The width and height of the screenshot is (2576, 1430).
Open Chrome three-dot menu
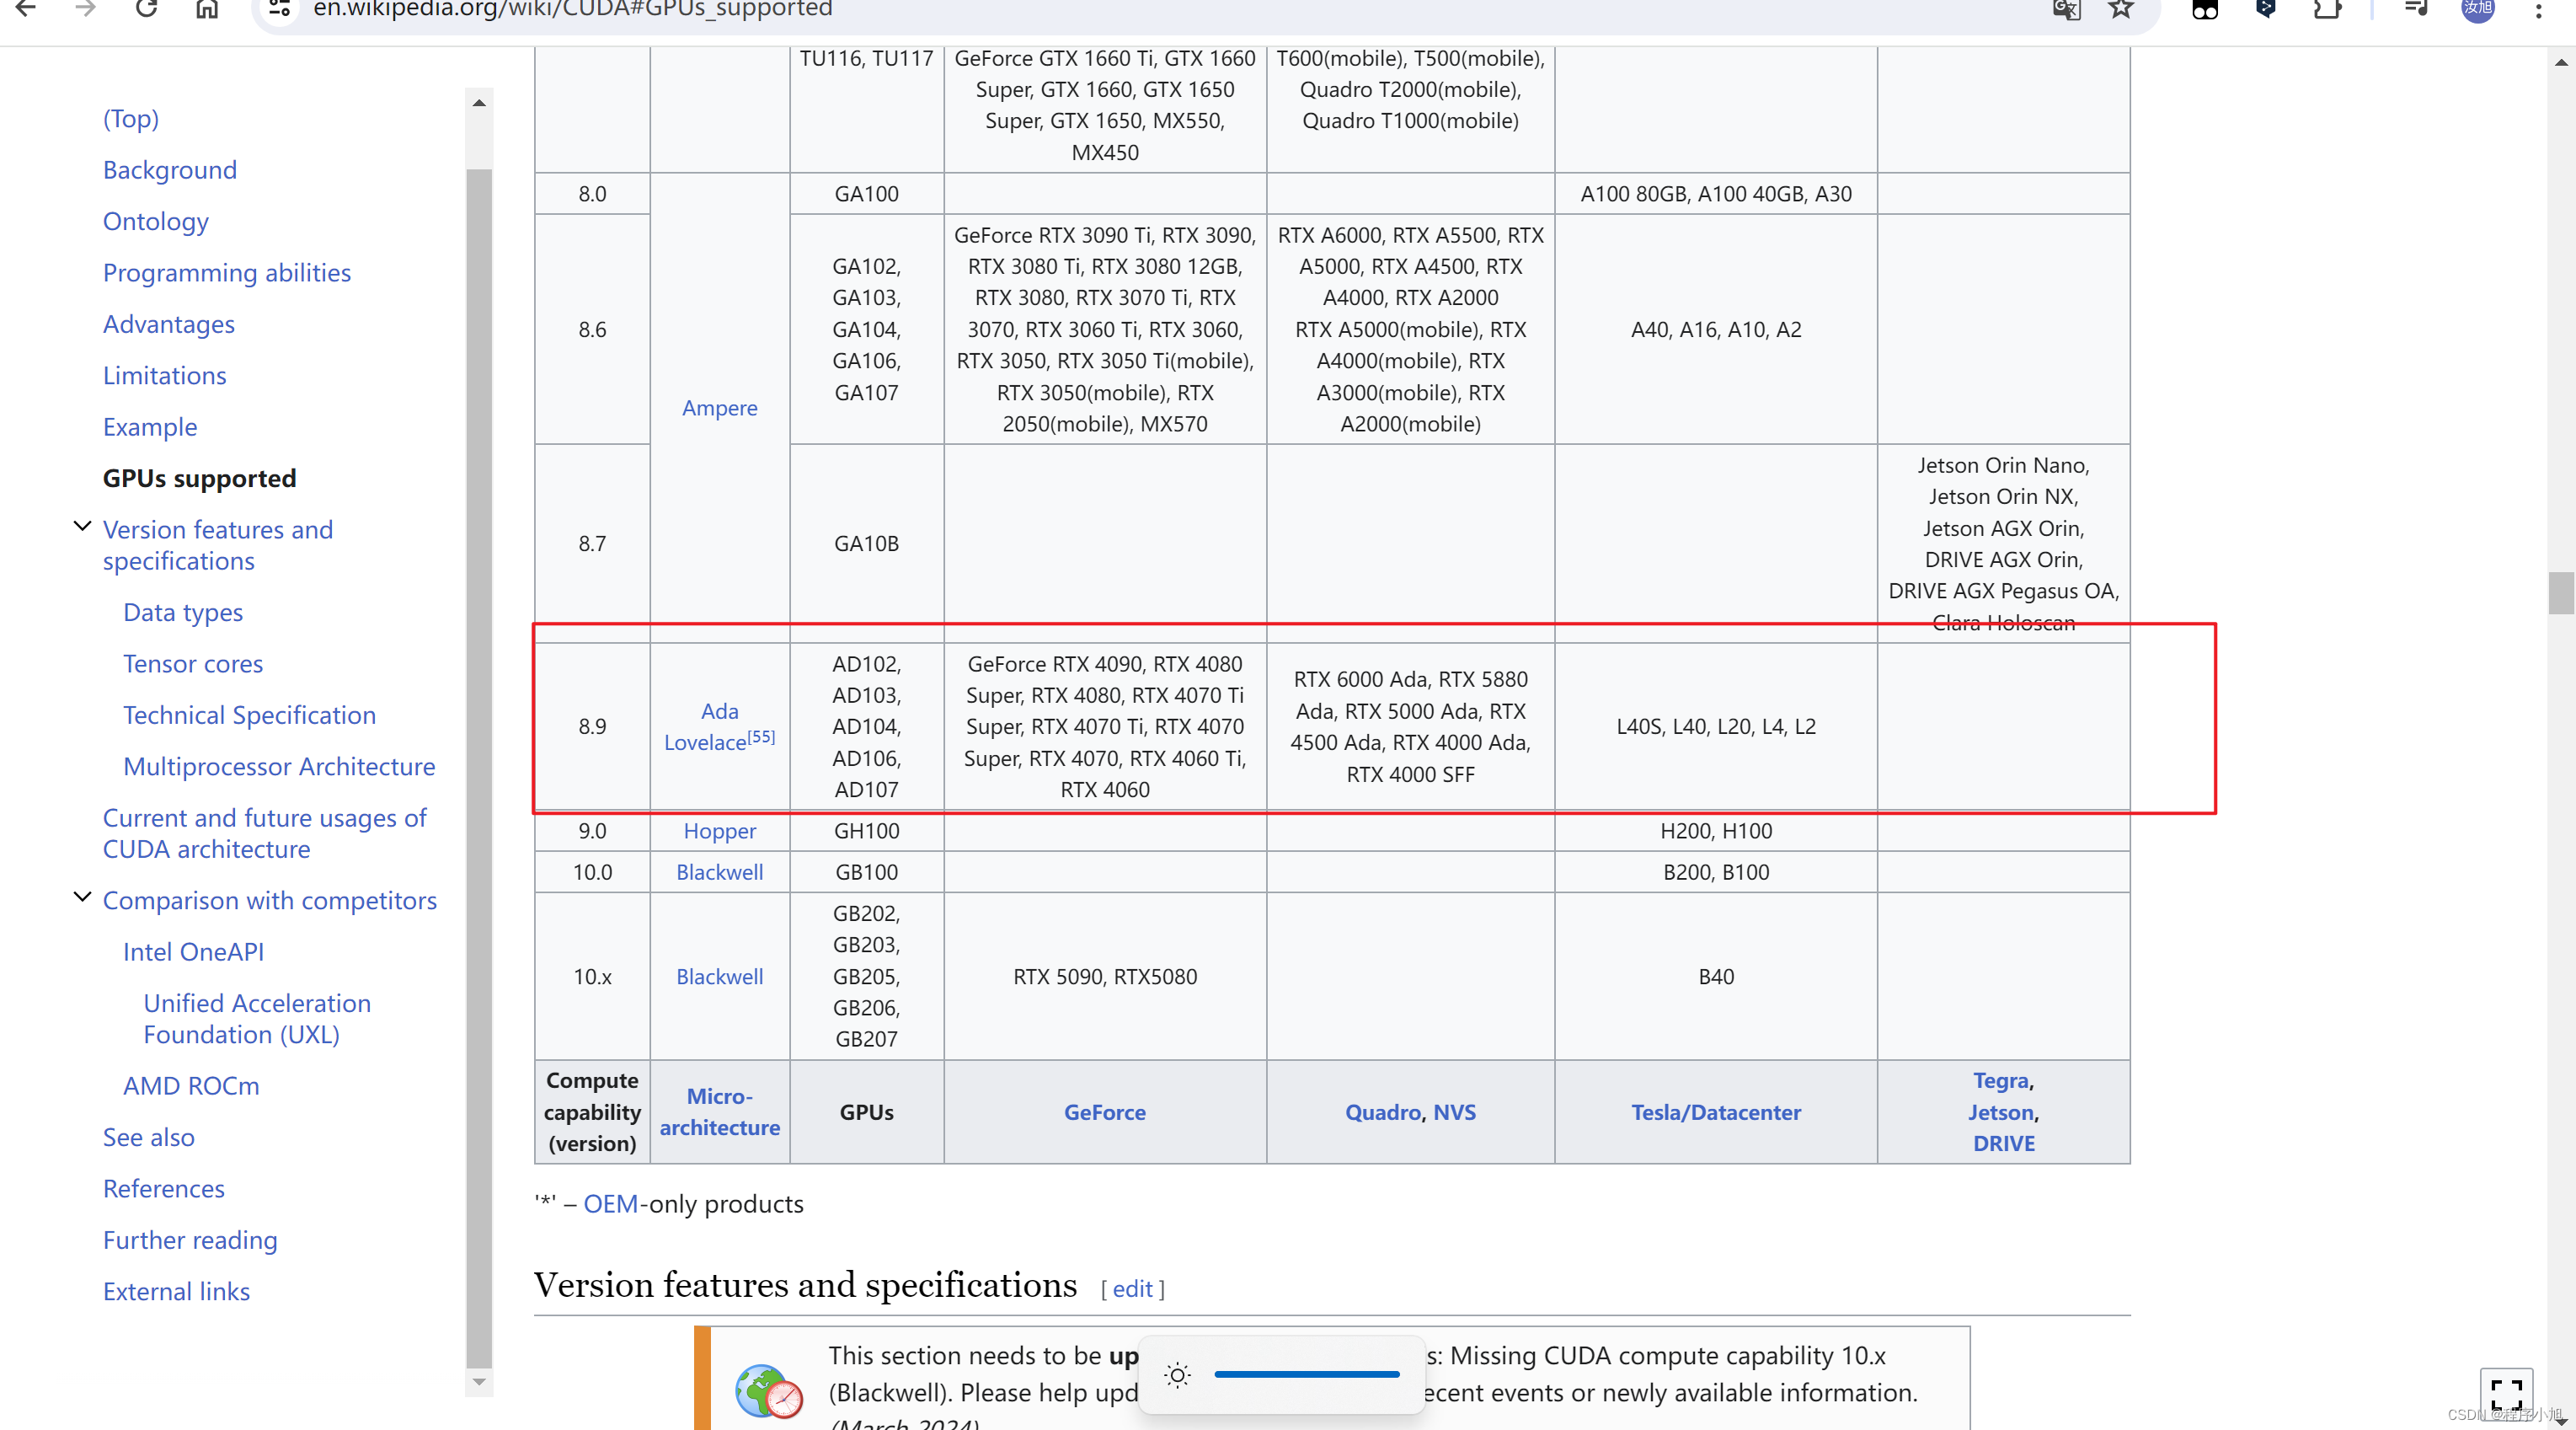pos(2538,9)
